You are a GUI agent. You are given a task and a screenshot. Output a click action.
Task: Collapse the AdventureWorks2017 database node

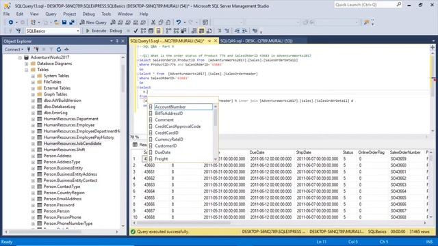20,57
